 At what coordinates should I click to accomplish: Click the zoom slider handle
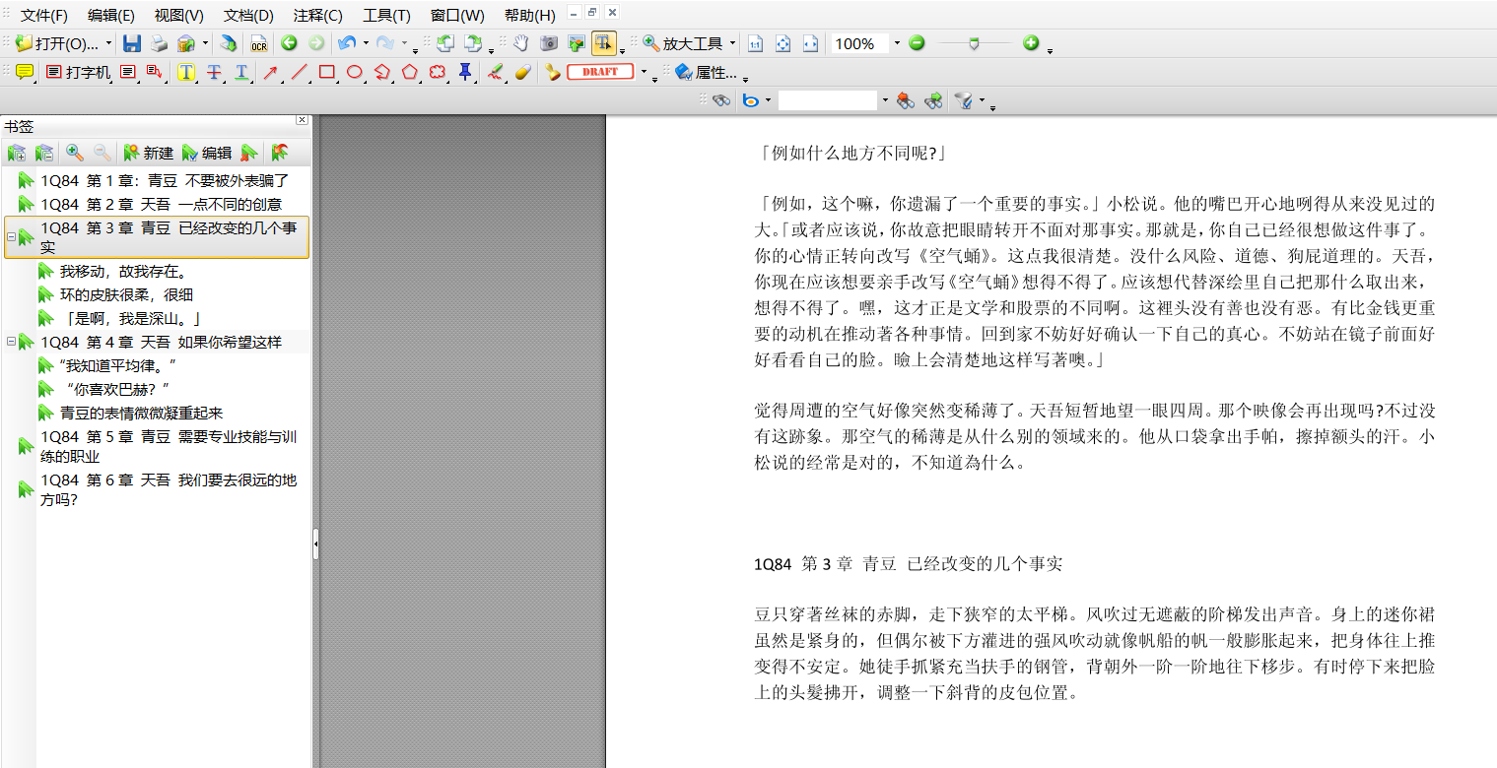(x=974, y=43)
